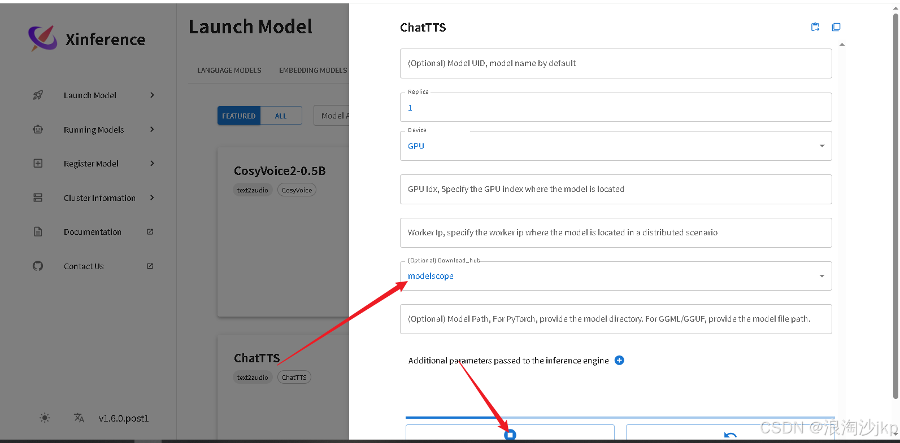Open Contact Us external link icon

150,266
